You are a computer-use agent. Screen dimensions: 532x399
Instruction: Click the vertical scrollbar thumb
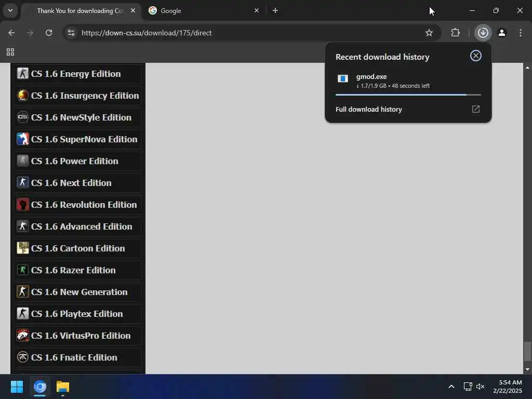pos(527,352)
